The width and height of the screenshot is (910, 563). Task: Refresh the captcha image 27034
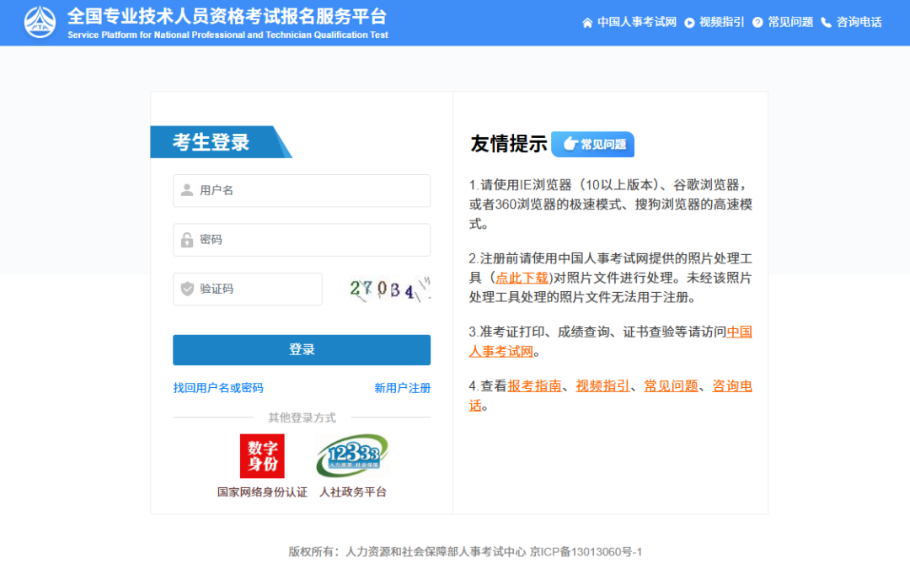click(x=389, y=289)
